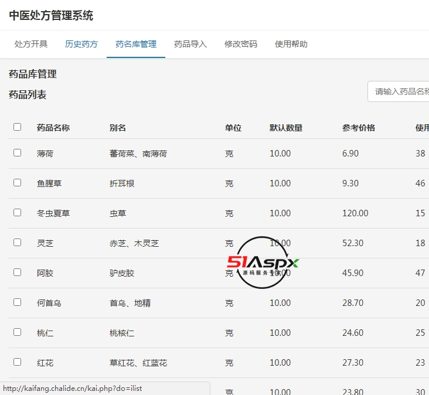This screenshot has width=429, height=395.
Task: Check the 灵芝 row checkbox
Action: (17, 243)
